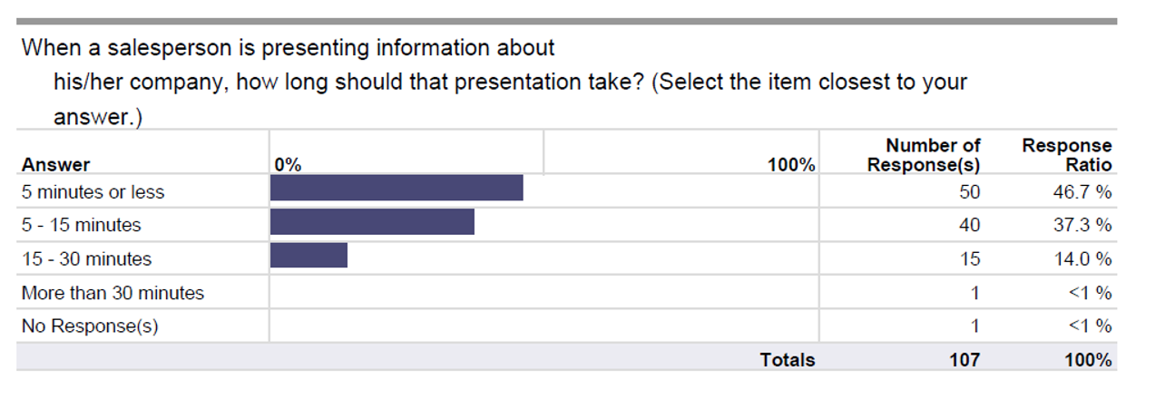Click the 46.7 % ratio value
This screenshot has width=1165, height=399.
[x=1082, y=192]
